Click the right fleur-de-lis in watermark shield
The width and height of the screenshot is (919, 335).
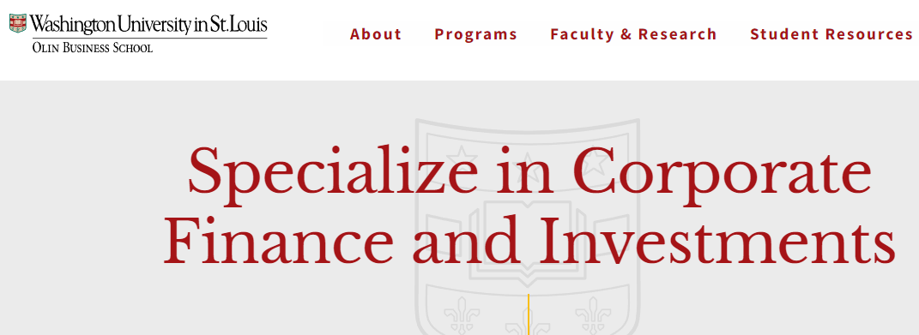[x=593, y=312]
